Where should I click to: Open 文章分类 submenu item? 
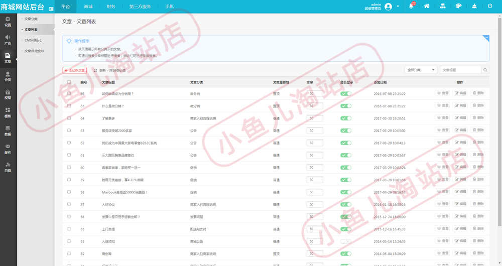tap(31, 19)
